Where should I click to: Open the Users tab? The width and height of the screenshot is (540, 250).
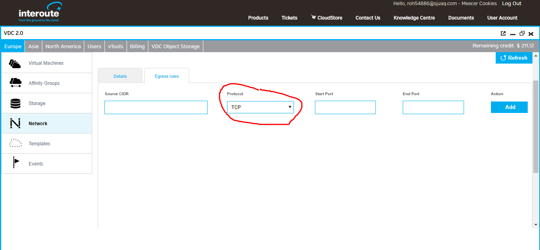(x=94, y=46)
